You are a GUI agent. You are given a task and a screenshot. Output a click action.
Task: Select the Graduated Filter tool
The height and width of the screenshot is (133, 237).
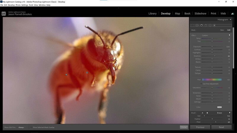[x=206, y=25]
